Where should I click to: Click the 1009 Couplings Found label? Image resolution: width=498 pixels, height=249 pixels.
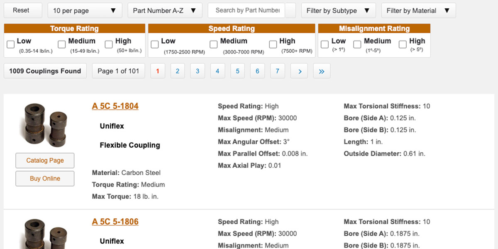click(x=45, y=71)
